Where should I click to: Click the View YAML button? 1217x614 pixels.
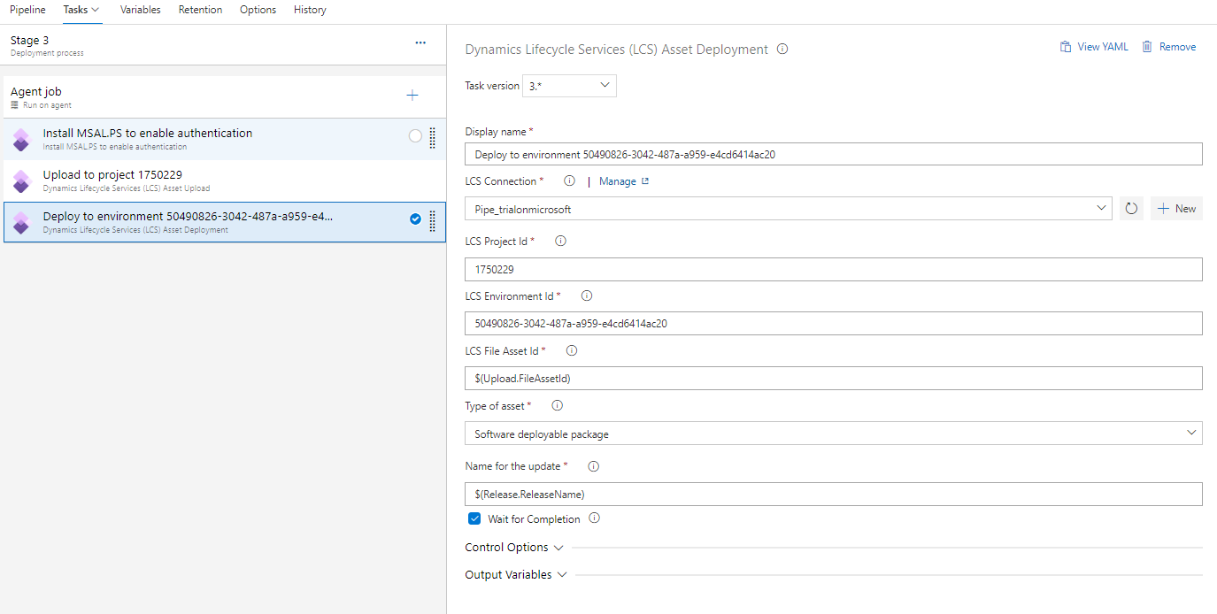pyautogui.click(x=1094, y=47)
